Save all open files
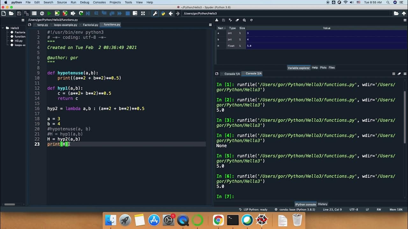Image resolution: width=408 pixels, height=229 pixels. point(26,13)
